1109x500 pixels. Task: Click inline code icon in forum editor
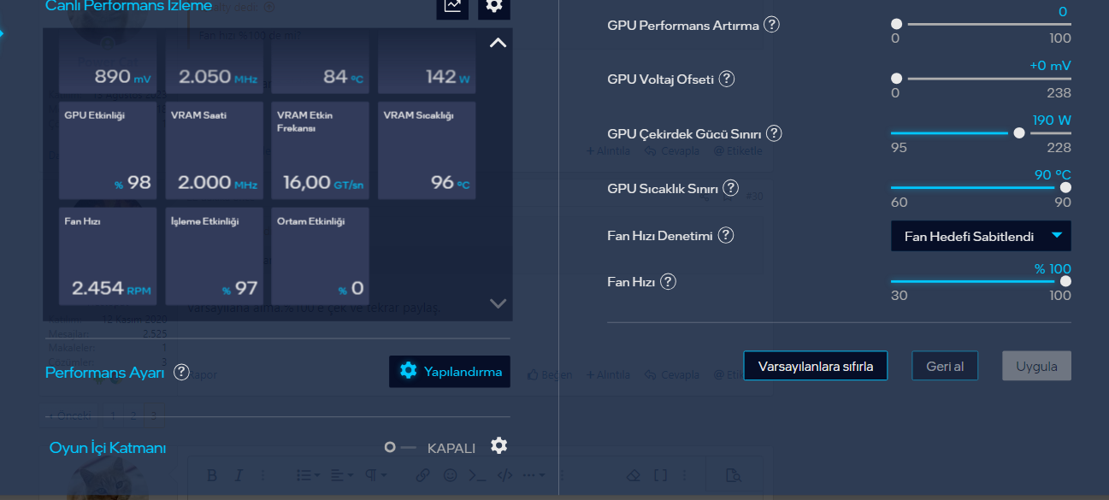478,475
